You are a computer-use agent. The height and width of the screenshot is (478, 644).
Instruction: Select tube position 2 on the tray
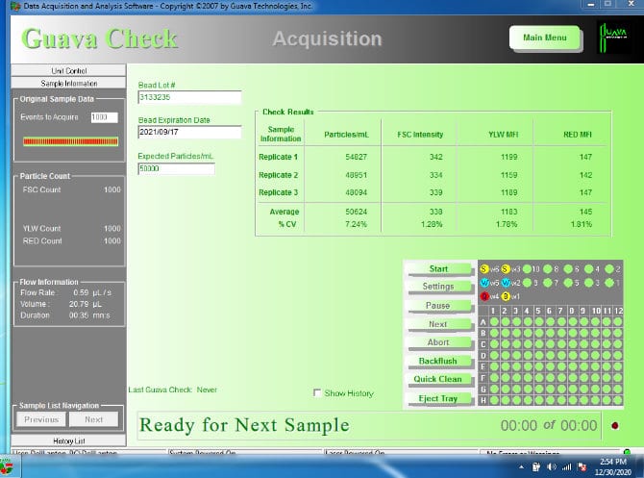tap(609, 268)
